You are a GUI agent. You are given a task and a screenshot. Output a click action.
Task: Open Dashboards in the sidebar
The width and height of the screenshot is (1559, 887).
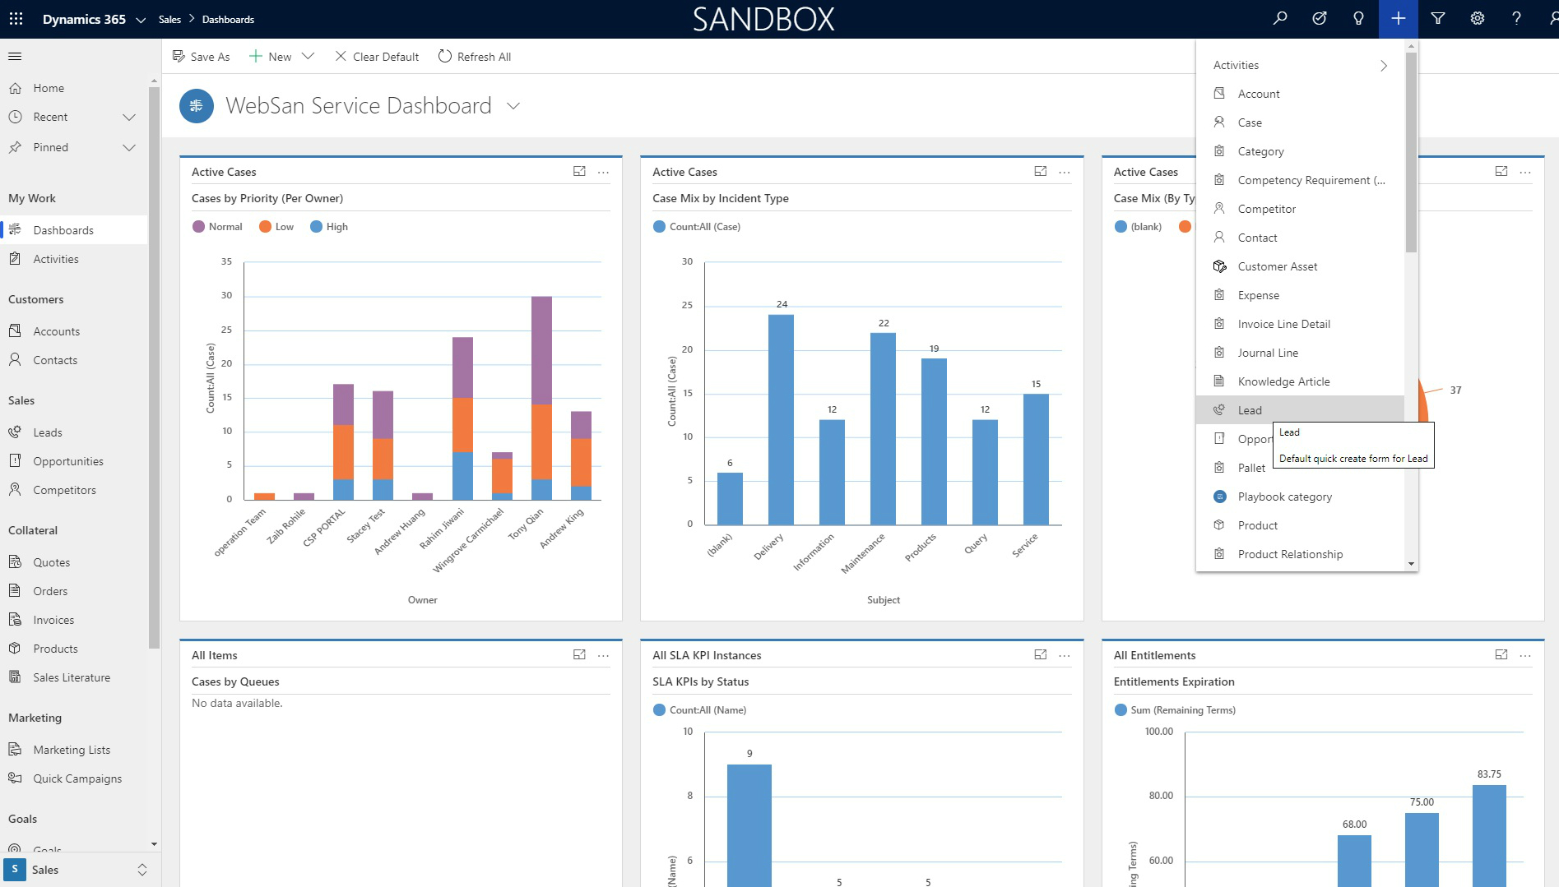click(x=74, y=230)
